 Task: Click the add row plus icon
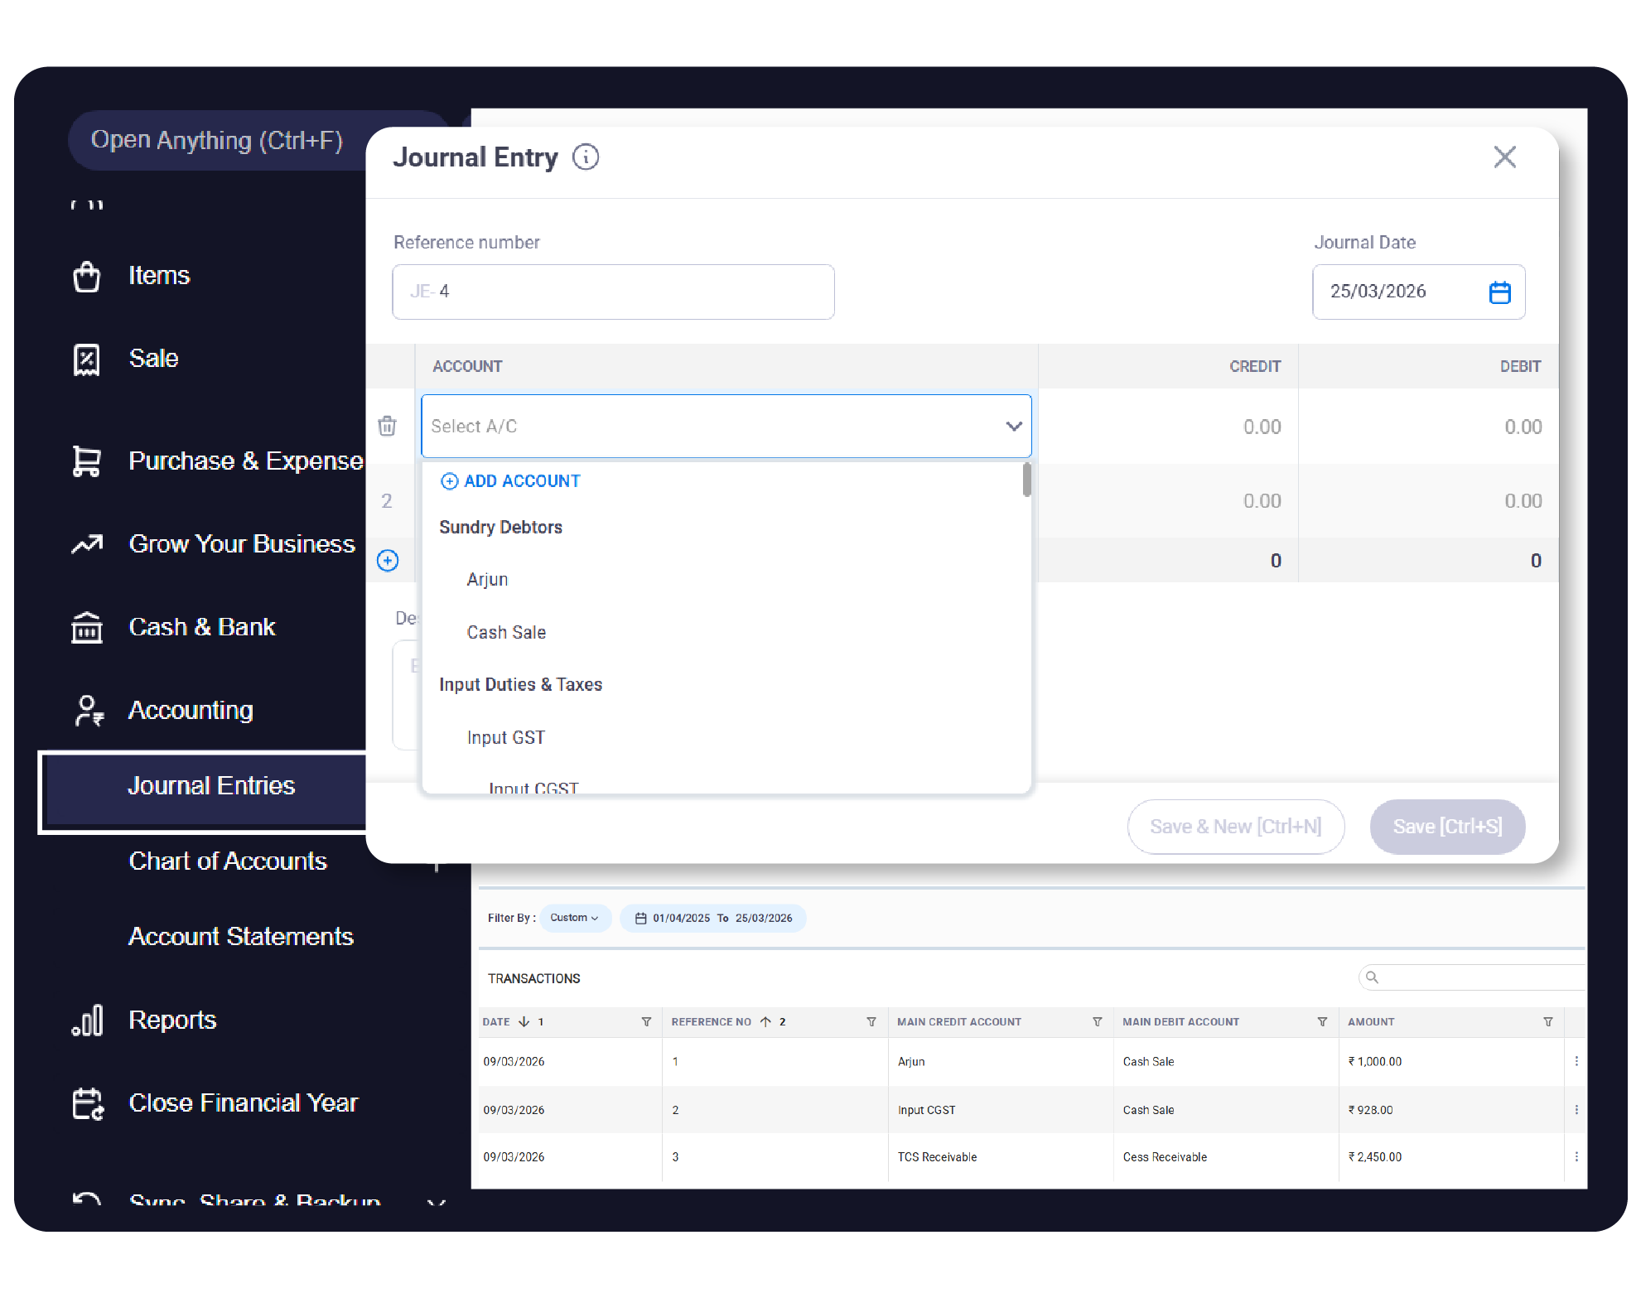click(387, 561)
